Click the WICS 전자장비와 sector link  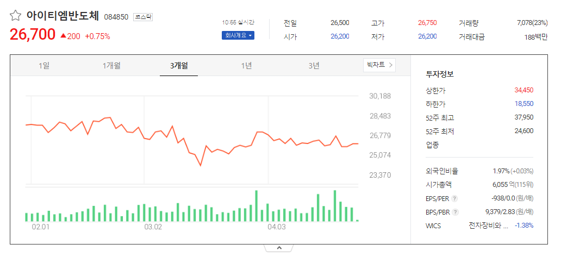tap(488, 225)
